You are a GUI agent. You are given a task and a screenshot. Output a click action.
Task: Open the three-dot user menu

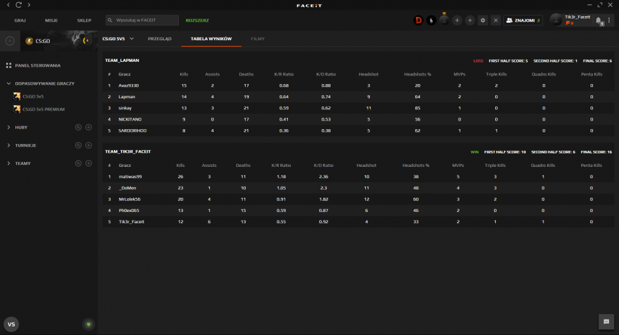[x=609, y=20]
